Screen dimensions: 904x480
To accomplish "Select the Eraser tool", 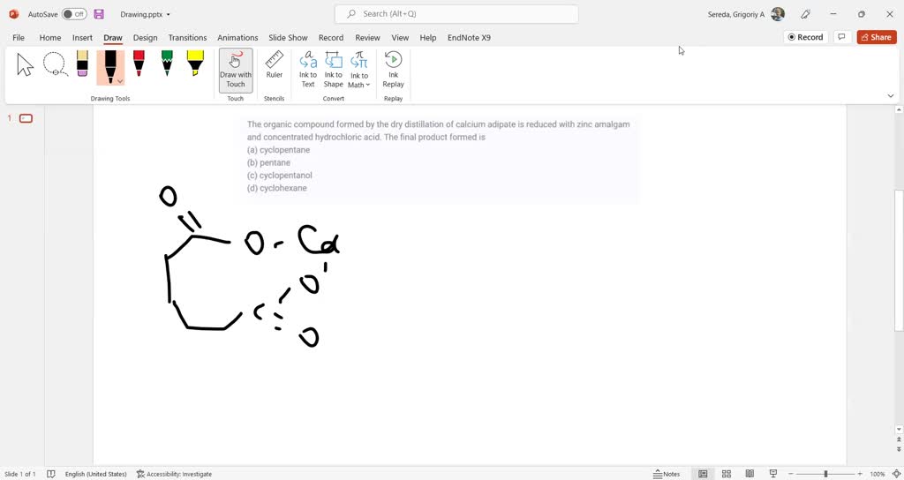I will click(82, 64).
